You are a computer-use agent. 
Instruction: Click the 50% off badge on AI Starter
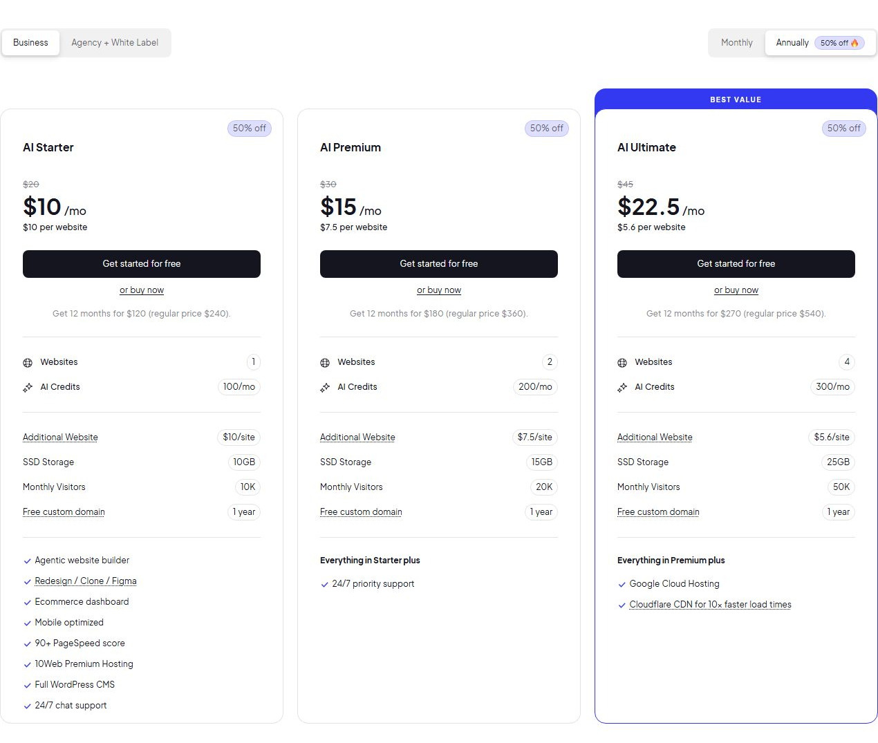(249, 129)
